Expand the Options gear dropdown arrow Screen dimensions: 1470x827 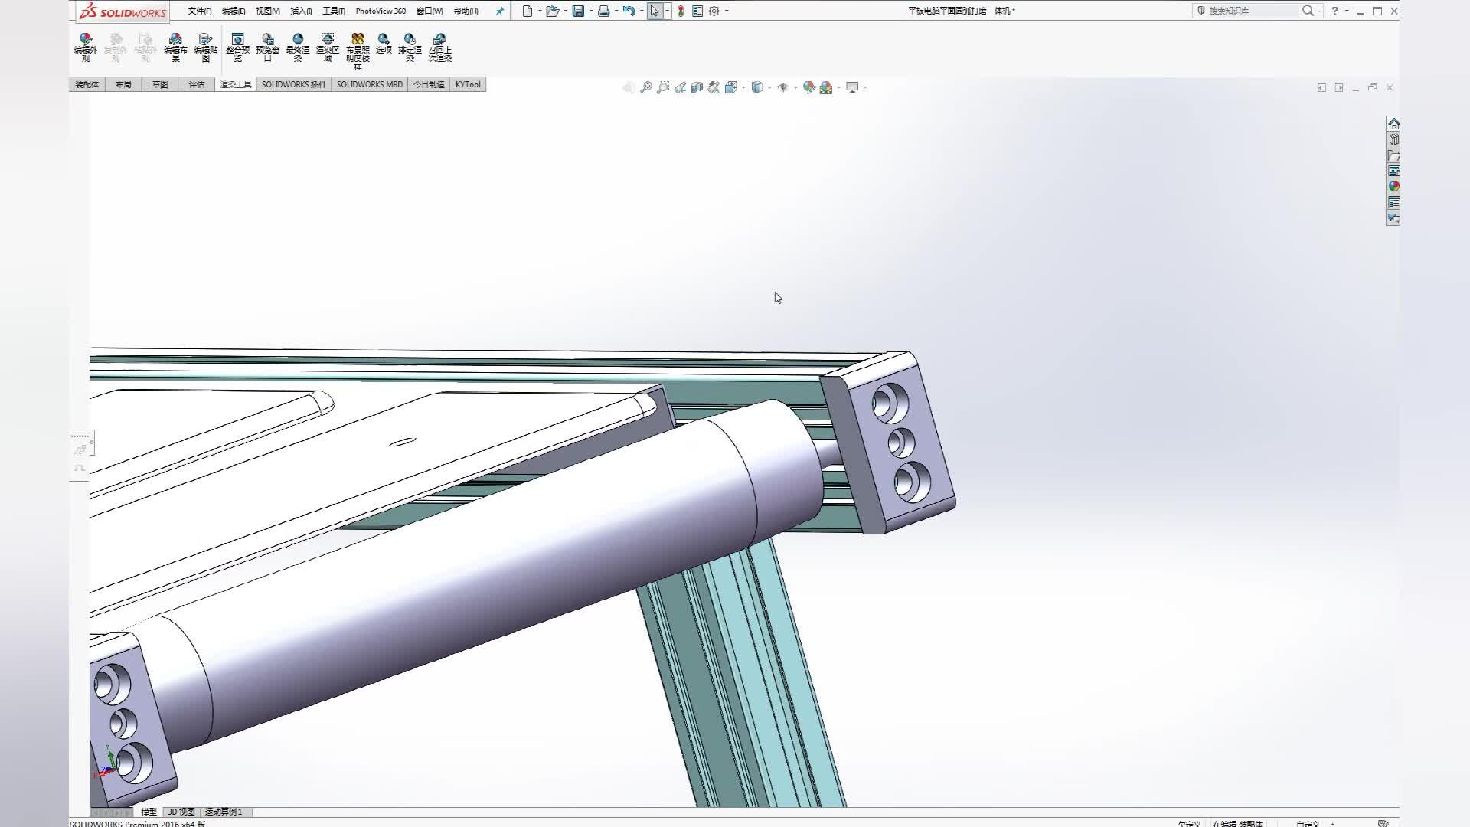click(727, 11)
